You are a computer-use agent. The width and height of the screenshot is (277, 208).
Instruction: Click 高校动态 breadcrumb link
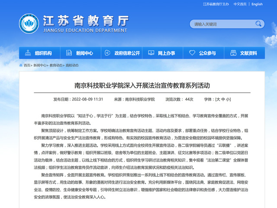(72, 65)
